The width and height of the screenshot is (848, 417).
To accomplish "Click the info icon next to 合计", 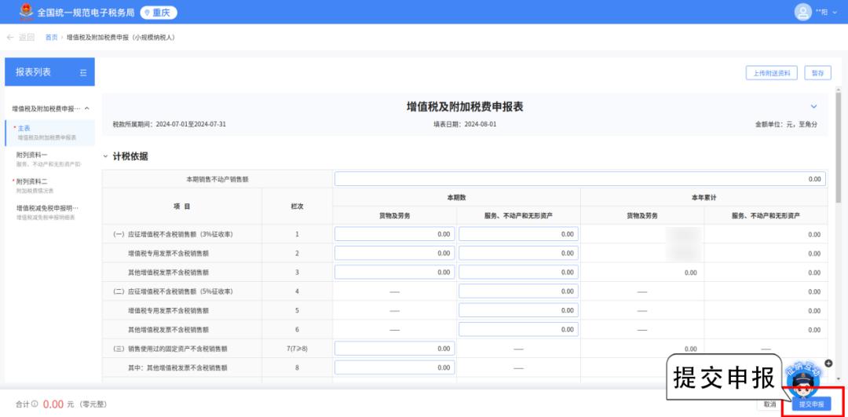I will (x=35, y=404).
